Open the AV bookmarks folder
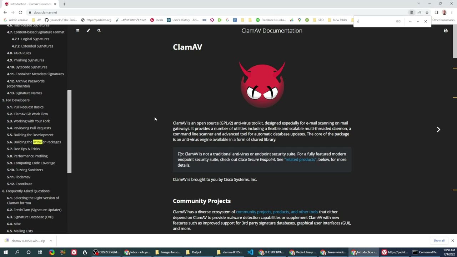The width and height of the screenshot is (457, 257). click(36, 20)
